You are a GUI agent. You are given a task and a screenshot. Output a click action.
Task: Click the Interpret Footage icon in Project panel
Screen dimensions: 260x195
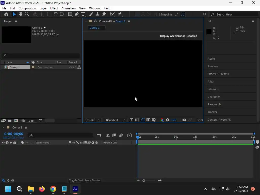[3, 121]
